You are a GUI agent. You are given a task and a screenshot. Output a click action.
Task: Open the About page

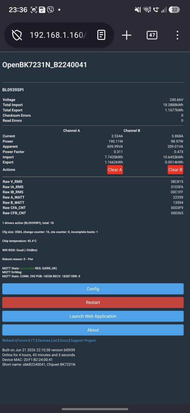(93, 330)
